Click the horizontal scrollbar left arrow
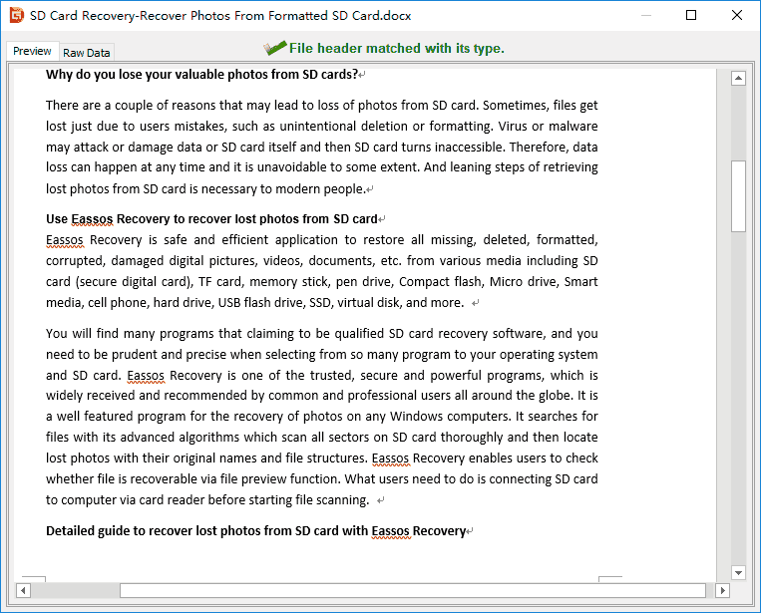This screenshot has height=613, width=761. pos(23,590)
